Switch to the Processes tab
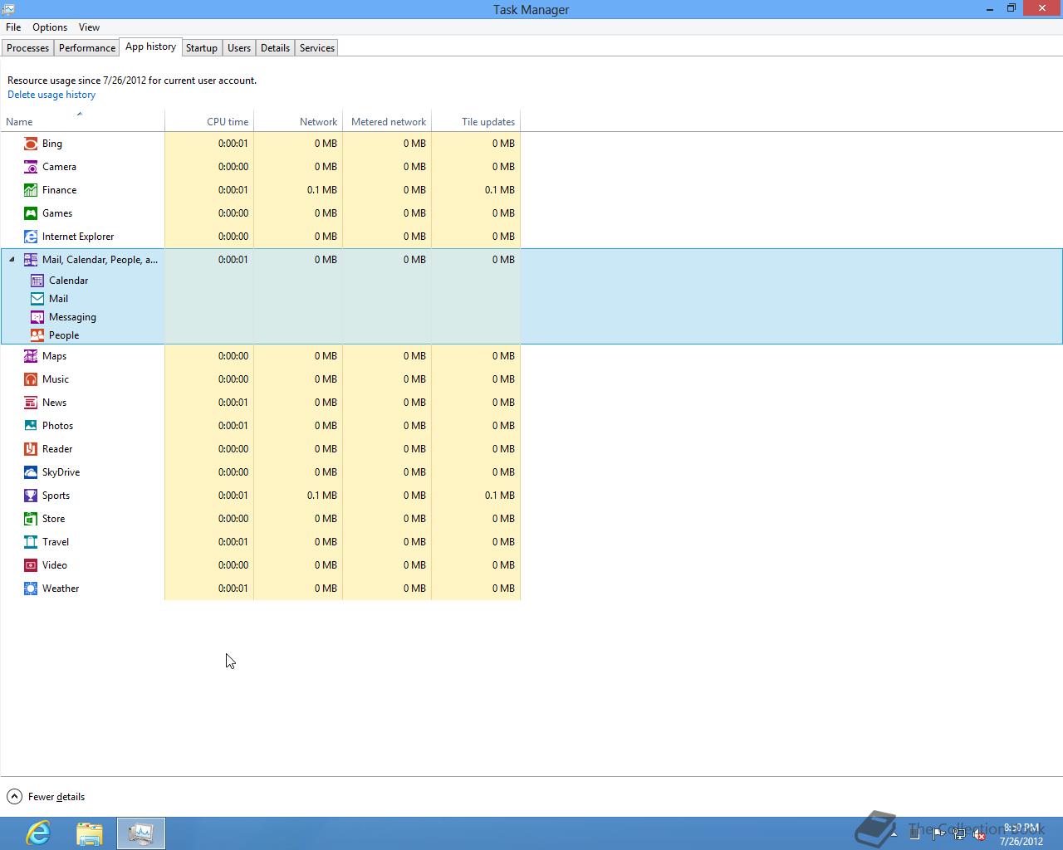This screenshot has width=1063, height=850. tap(27, 48)
